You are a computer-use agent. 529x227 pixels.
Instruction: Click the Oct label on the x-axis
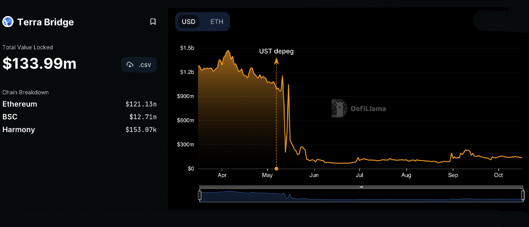point(498,175)
